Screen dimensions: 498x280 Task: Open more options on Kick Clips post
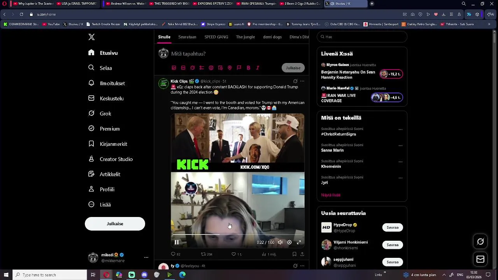[x=302, y=81]
